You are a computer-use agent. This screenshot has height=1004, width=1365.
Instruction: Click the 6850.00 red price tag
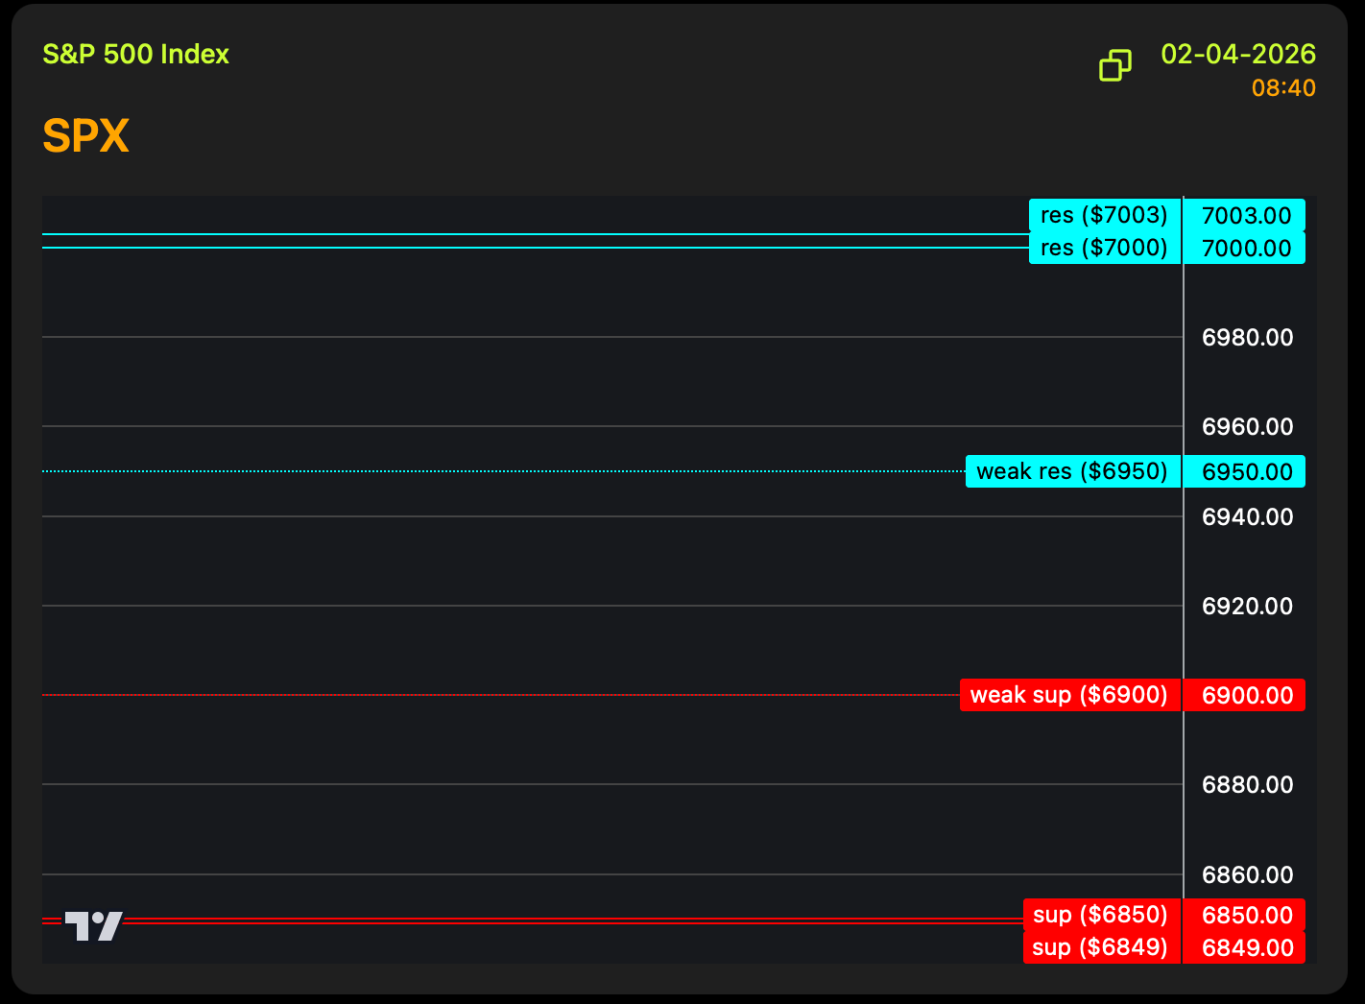click(1245, 915)
